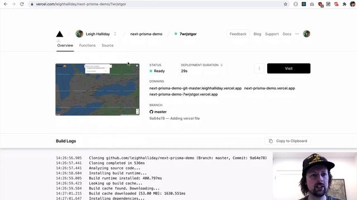Open Leigh Halliday account avatar in breadcrumb
The image size is (357, 200).
[79, 34]
